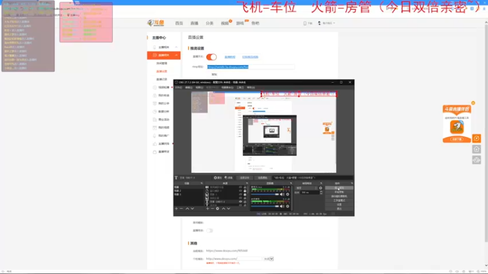
Task: Click the Douyu logo in the header
Action: [x=156, y=23]
